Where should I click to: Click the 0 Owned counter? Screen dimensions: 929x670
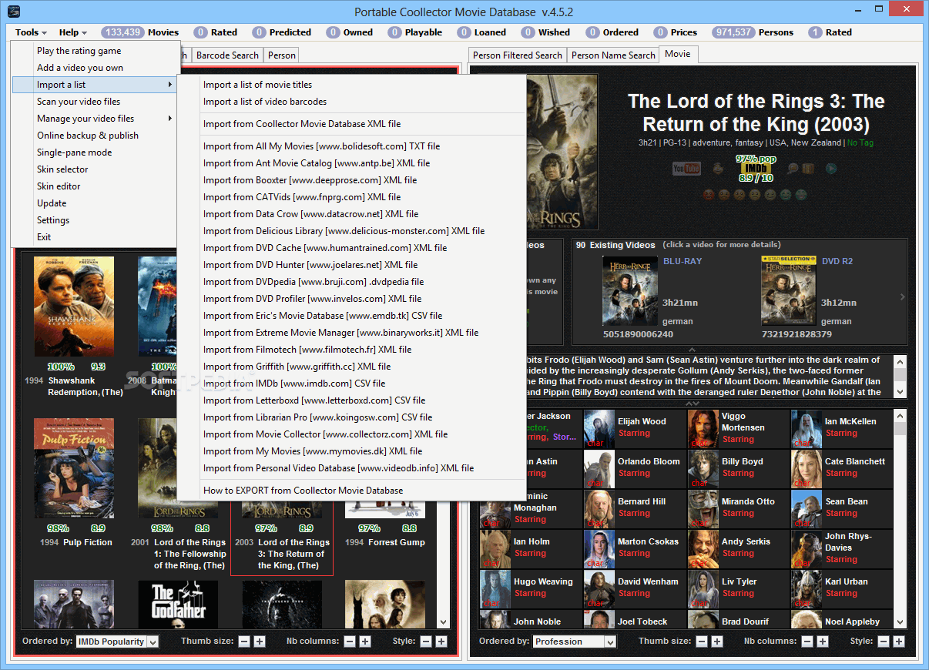349,32
